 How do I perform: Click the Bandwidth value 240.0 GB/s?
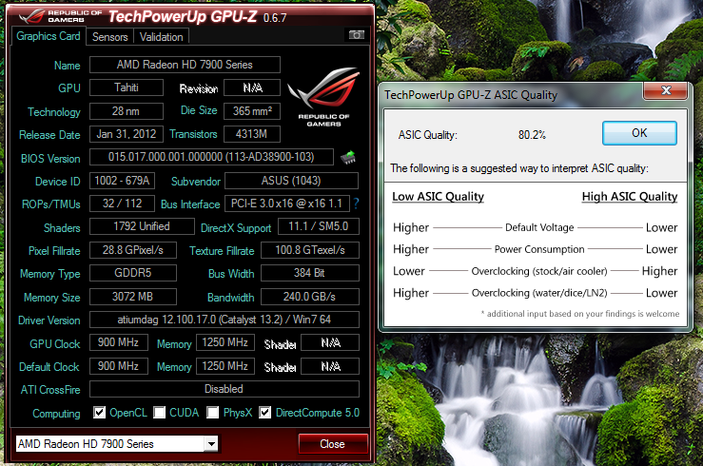310,297
